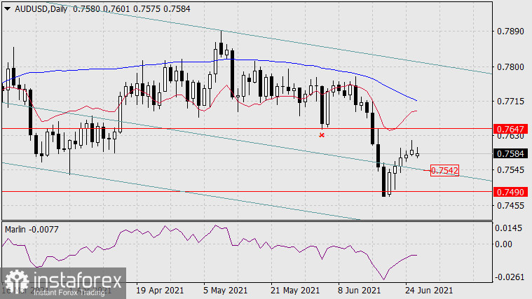This screenshot has height=299, width=532.
Task: Click the 21 May 2021 date label
Action: click(293, 289)
